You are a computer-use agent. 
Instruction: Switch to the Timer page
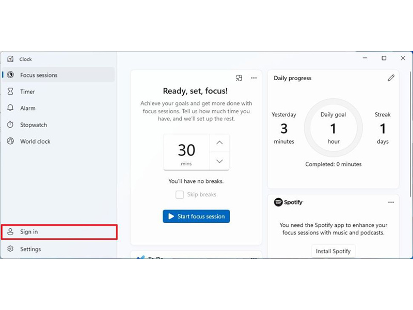coord(58,91)
